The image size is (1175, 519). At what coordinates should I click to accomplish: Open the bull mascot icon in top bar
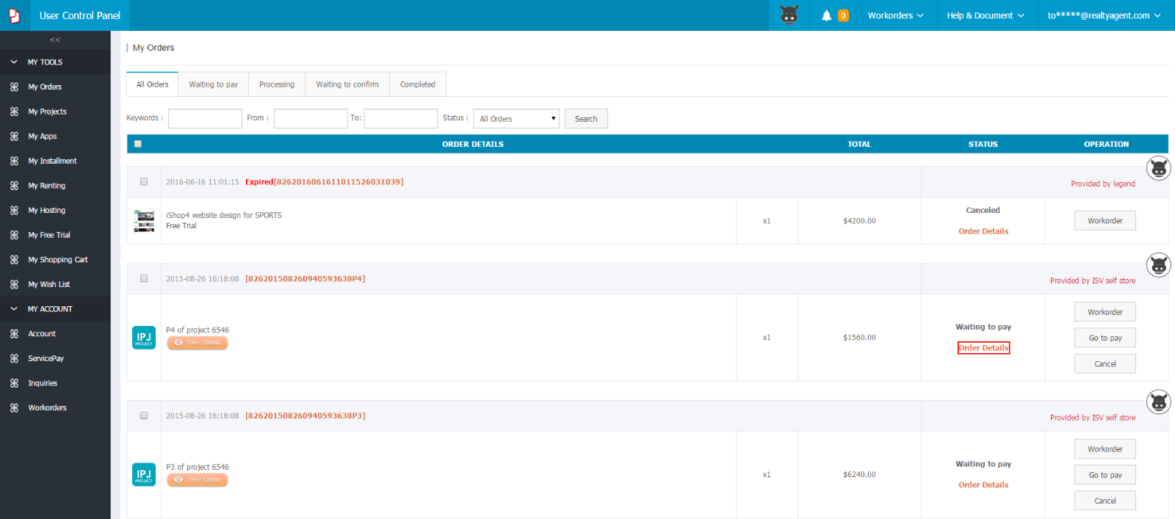click(x=789, y=15)
